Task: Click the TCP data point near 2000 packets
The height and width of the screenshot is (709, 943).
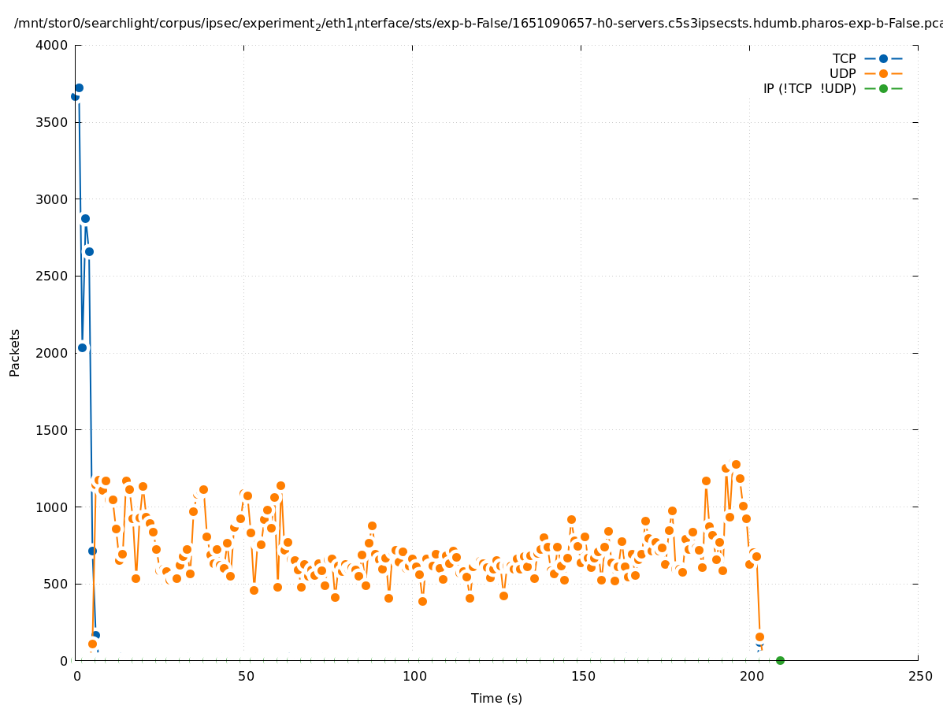Action: 82,347
